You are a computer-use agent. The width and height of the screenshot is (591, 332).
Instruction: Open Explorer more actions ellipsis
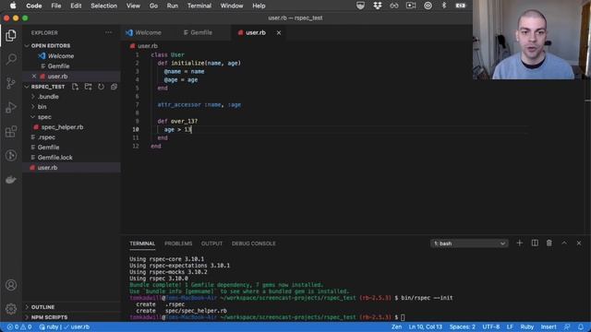pyautogui.click(x=109, y=33)
